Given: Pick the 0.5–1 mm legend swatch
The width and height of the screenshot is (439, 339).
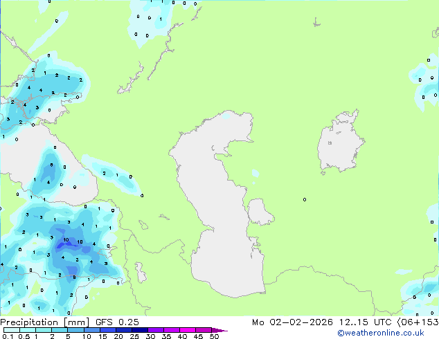Looking at the screenshot, I should [x=28, y=330].
